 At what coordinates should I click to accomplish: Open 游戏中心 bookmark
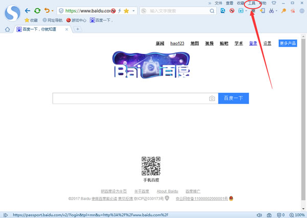click(76, 20)
